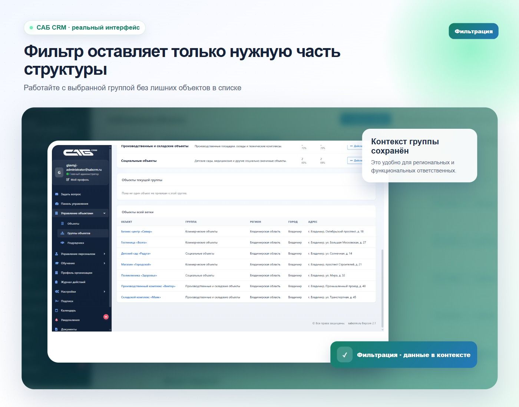Click the envelope icon beside Задать вопрос
The height and width of the screenshot is (407, 519).
pyautogui.click(x=57, y=194)
